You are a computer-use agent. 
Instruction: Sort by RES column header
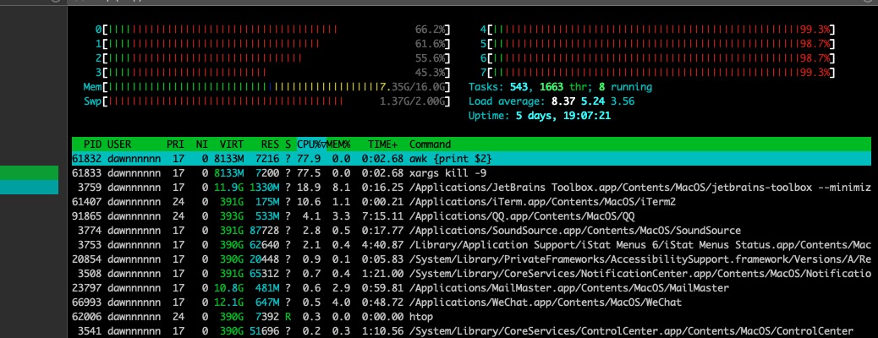[x=270, y=144]
